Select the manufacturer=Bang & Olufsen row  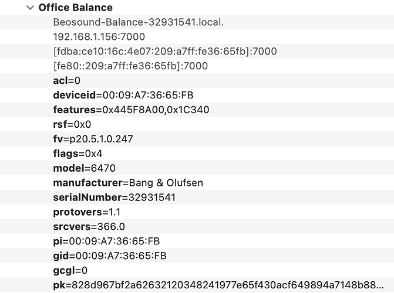coord(128,183)
